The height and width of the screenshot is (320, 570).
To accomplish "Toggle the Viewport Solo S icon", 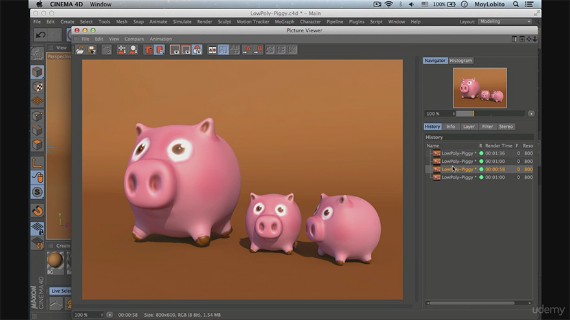I will 38,192.
